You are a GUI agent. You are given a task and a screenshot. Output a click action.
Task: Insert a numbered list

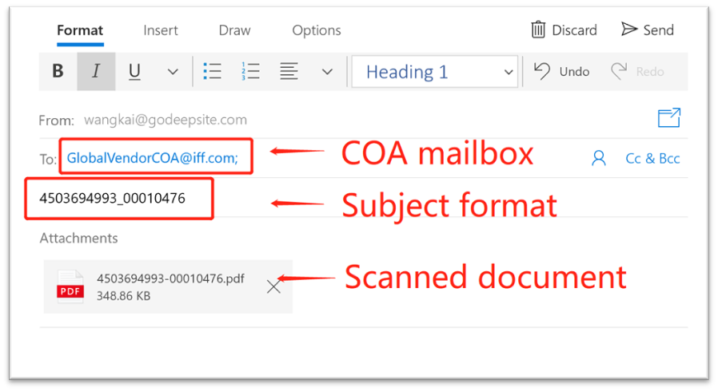[x=250, y=72]
